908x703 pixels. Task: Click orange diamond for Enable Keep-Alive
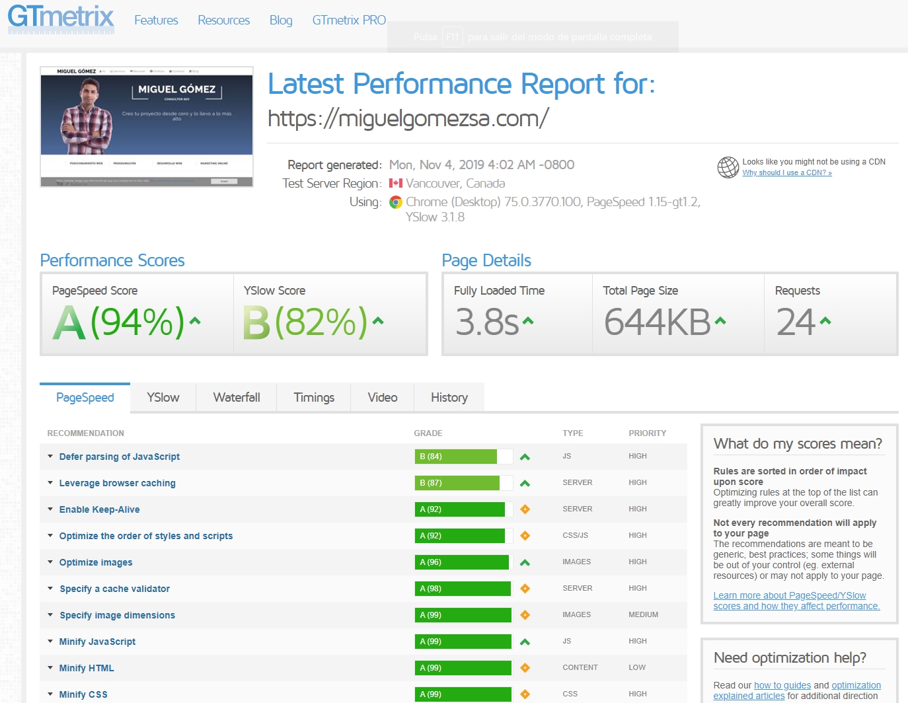pyautogui.click(x=525, y=509)
